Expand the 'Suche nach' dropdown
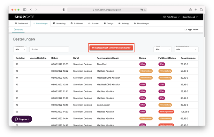Viewport: 214px width, 137px height. click(20, 49)
